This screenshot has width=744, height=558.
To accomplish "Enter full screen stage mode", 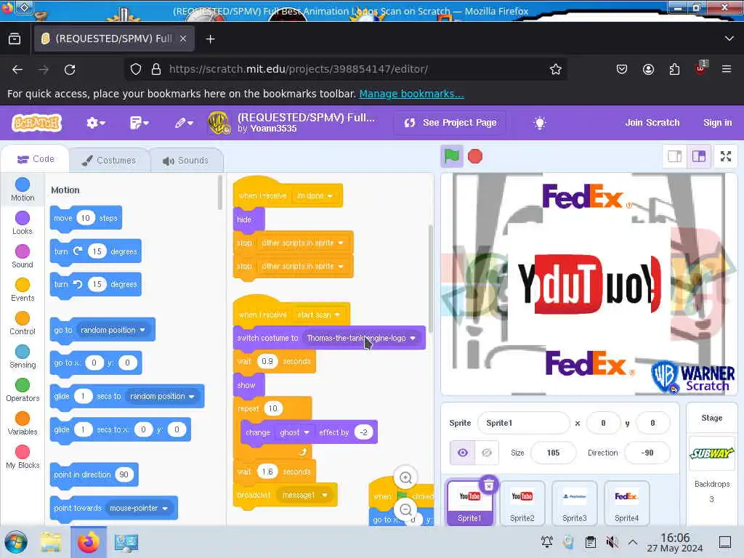I will (726, 156).
